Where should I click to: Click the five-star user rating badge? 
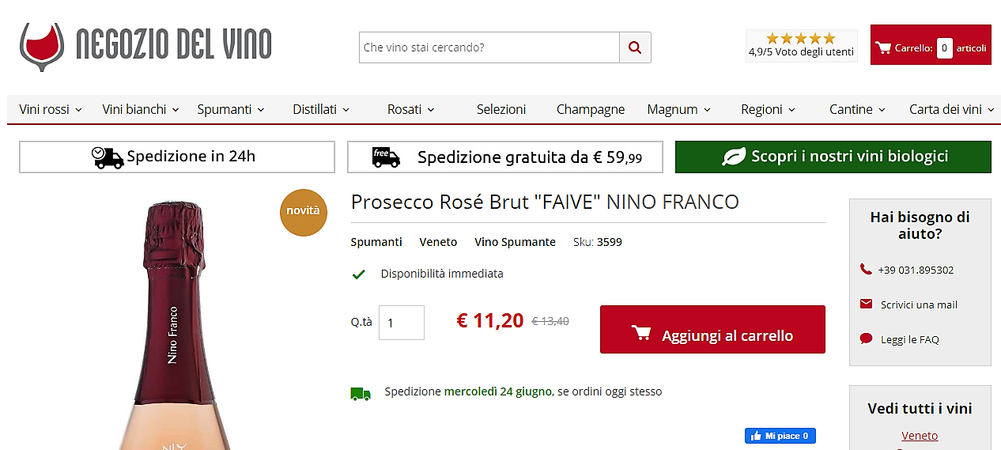(x=801, y=46)
